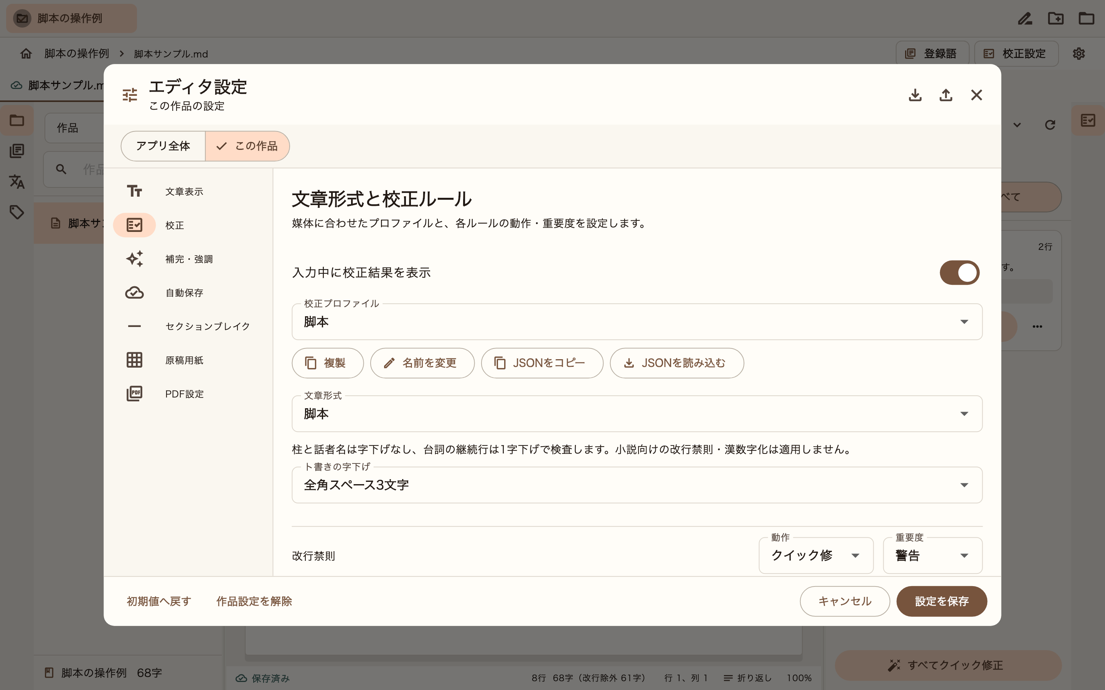Screen dimensions: 1105x690
Task: Open 文章表示 settings section
Action: tap(189, 191)
